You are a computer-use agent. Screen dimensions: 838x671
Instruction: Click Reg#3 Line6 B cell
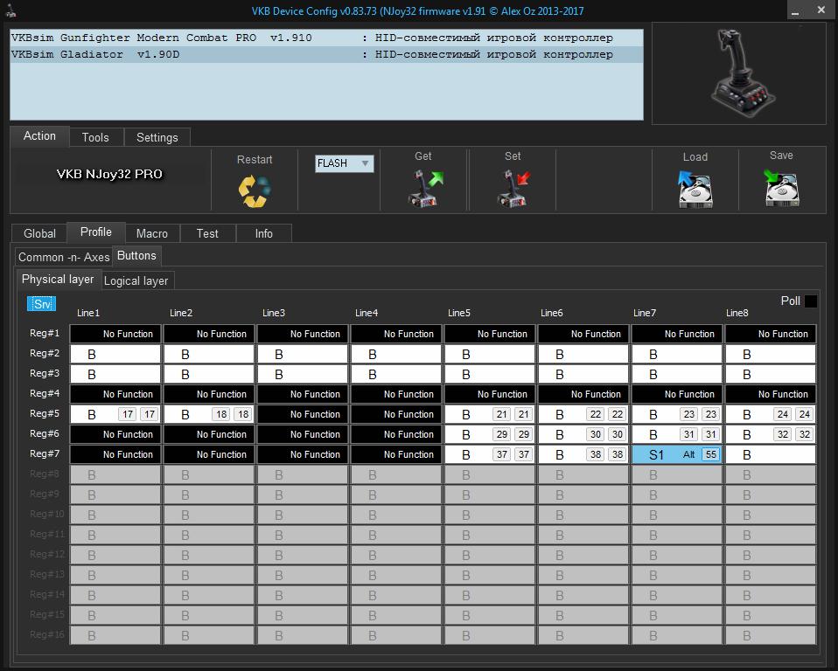pos(583,375)
